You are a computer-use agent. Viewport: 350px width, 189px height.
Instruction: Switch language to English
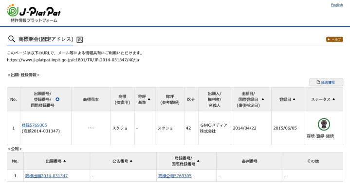pos(336,5)
